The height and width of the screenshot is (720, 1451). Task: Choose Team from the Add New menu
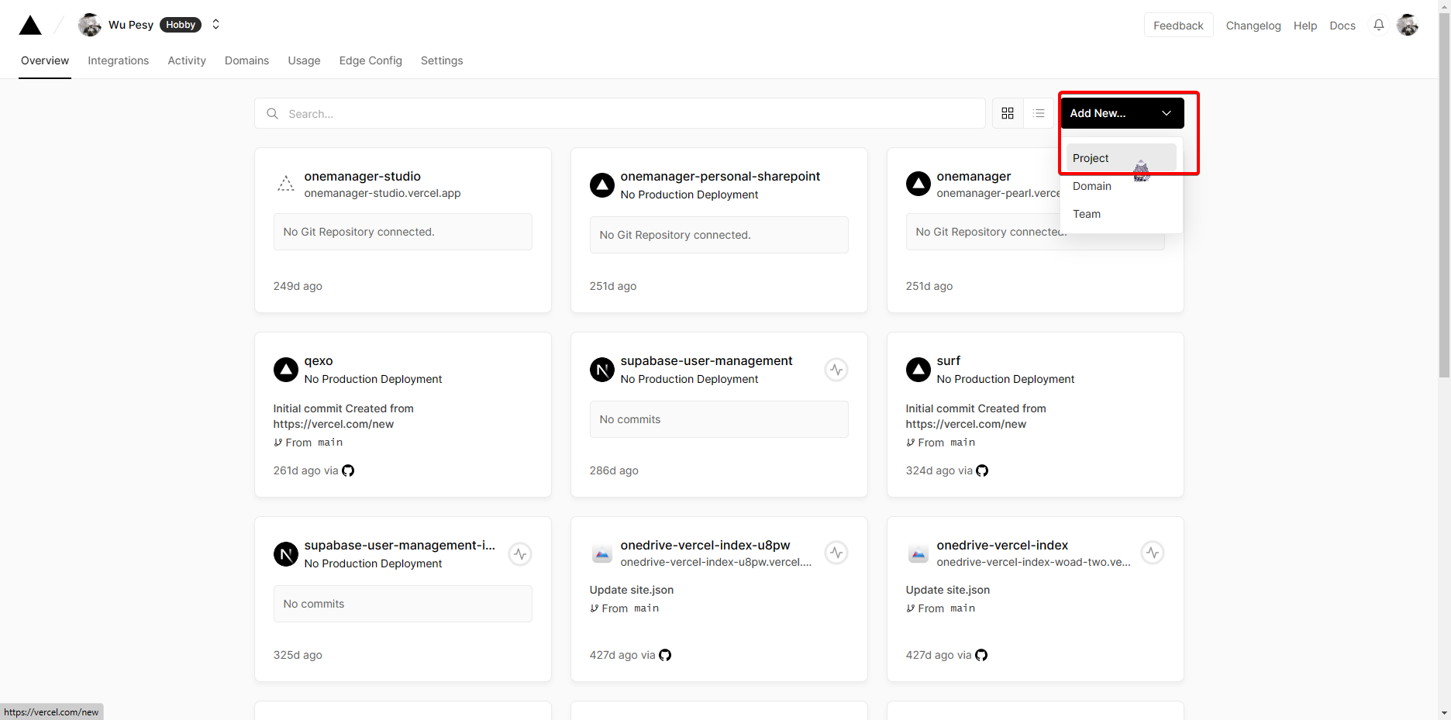[x=1086, y=214]
